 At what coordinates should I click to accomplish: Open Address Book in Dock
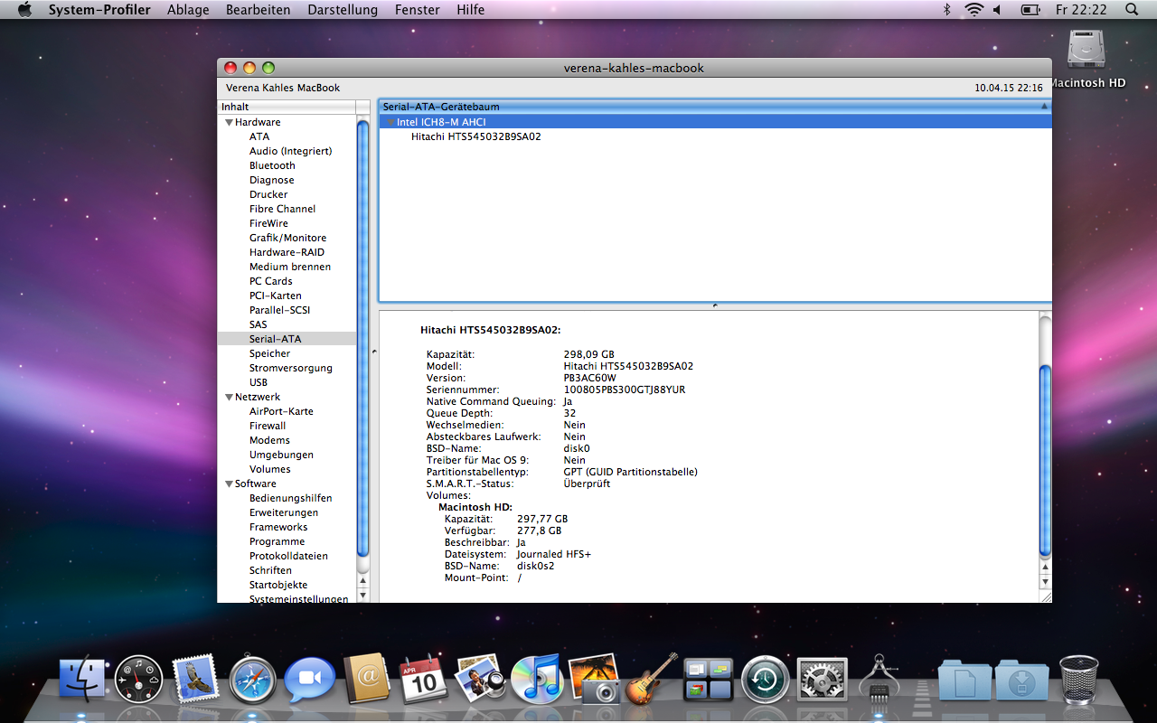pyautogui.click(x=366, y=679)
